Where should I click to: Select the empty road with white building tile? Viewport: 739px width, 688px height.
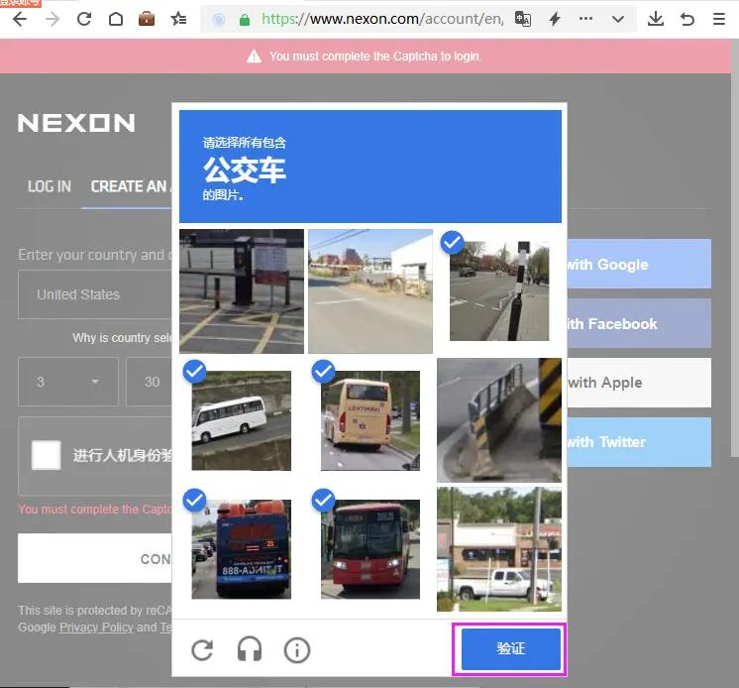tap(369, 290)
